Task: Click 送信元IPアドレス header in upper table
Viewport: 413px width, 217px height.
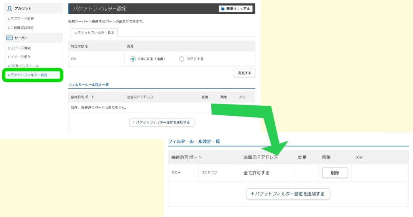Action: tap(140, 97)
